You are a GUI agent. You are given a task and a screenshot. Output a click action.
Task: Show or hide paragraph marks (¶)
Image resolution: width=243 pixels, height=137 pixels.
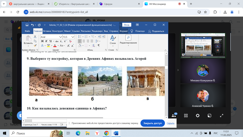coord(99,45)
